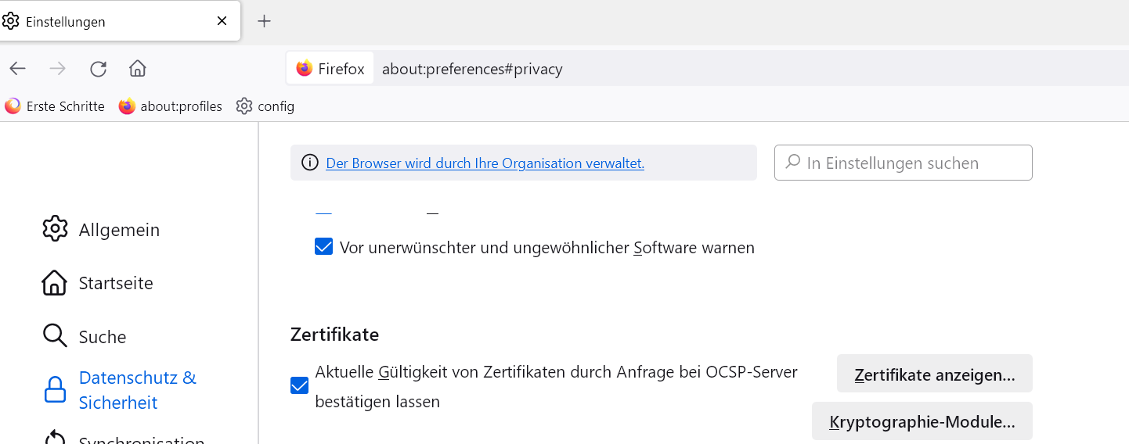Open Kryptographie-Module dialog
The height and width of the screenshot is (444, 1129).
click(922, 422)
